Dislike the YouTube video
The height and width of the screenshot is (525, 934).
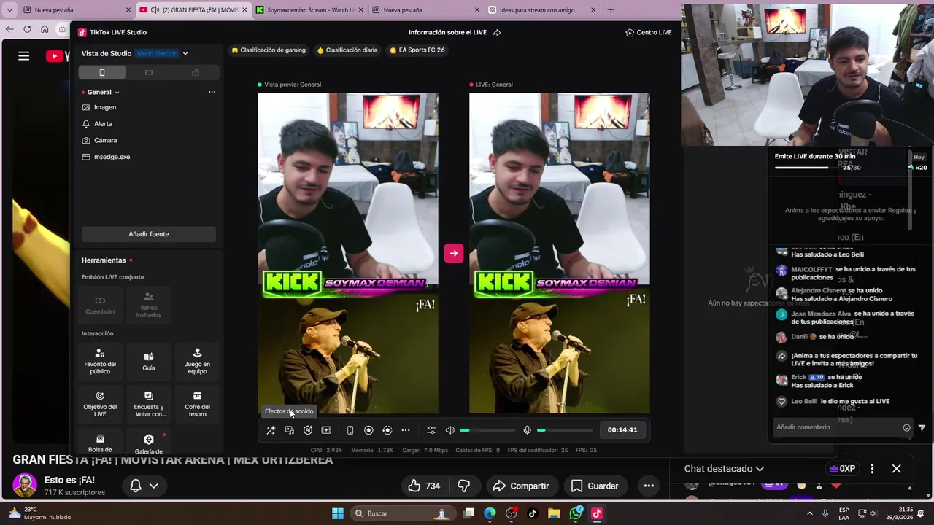tap(463, 486)
